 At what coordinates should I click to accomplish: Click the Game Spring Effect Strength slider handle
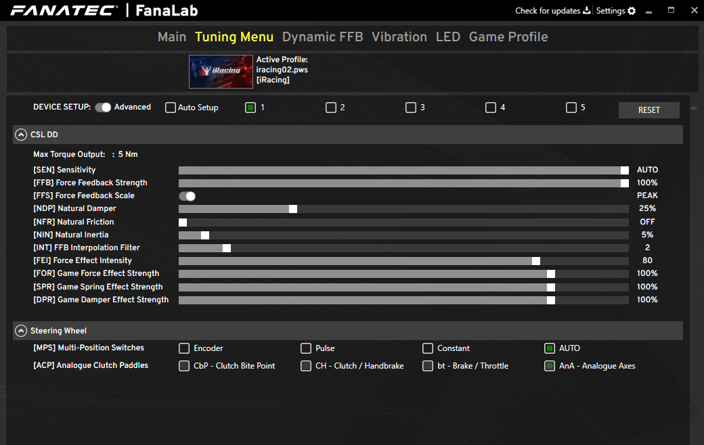[551, 287]
